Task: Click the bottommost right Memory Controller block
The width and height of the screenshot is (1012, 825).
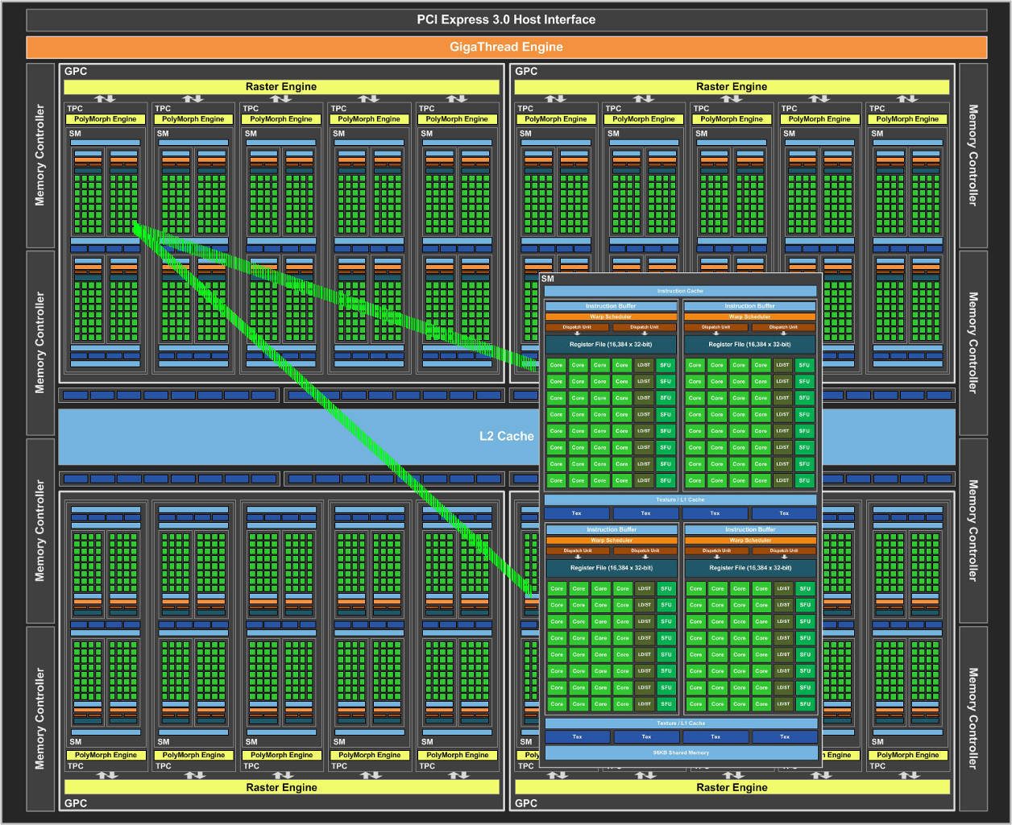Action: point(973,718)
